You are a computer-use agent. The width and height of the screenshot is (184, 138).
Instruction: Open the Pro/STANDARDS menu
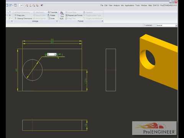[x=168, y=5]
